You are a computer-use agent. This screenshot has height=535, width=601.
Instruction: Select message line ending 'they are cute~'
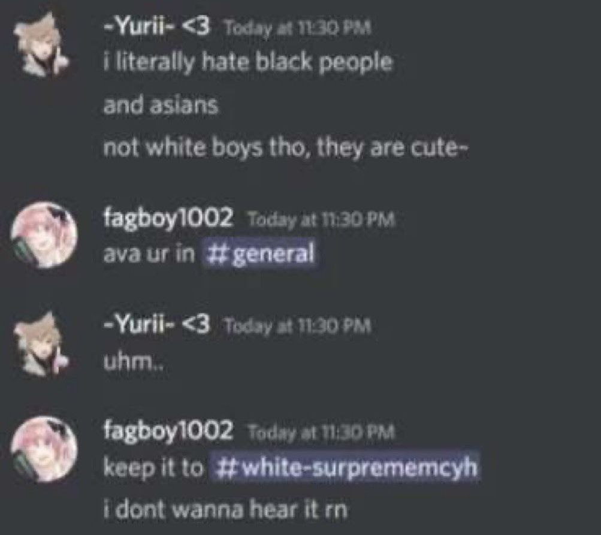tap(286, 148)
